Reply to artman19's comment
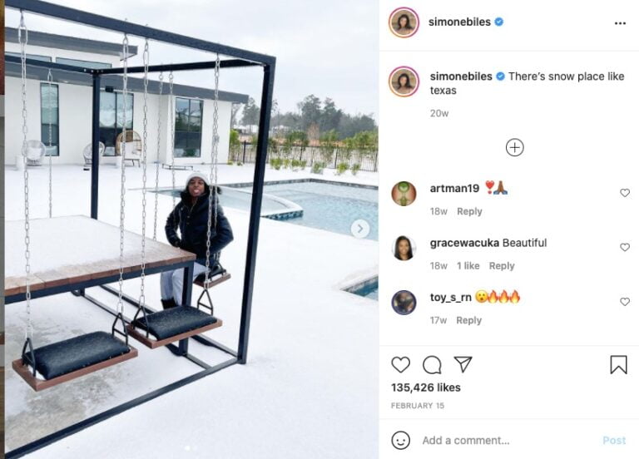 [469, 211]
